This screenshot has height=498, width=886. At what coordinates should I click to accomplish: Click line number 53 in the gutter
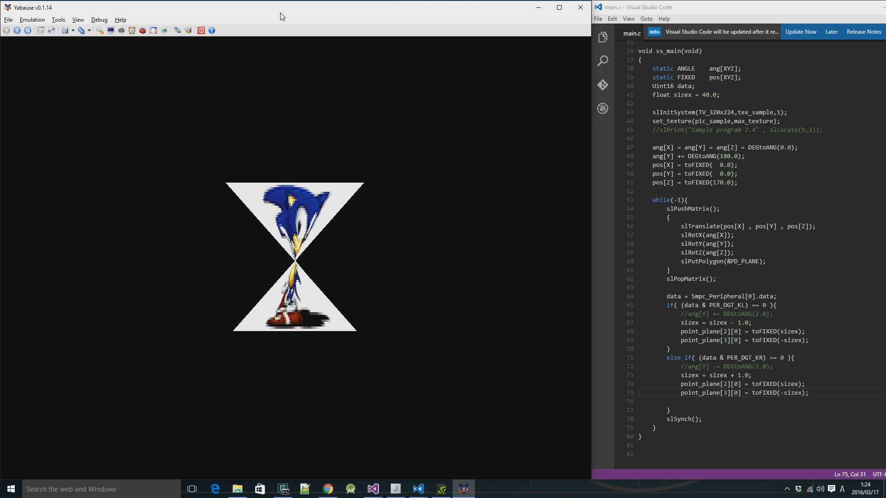pyautogui.click(x=630, y=200)
